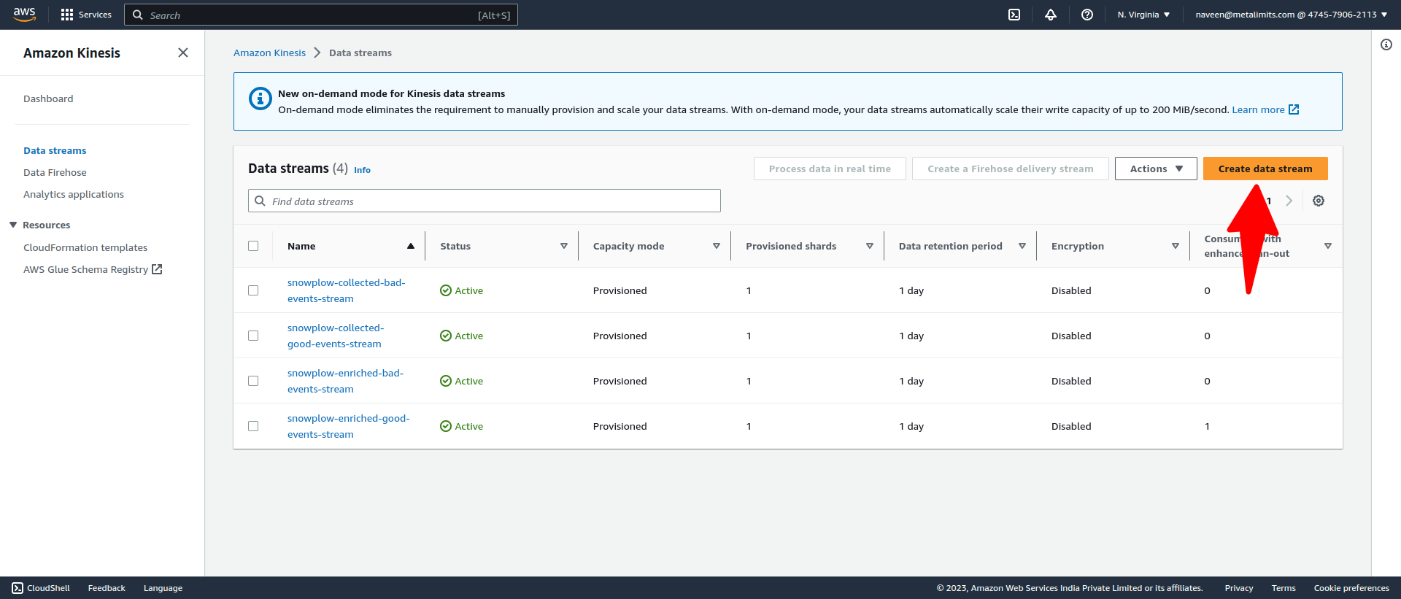Open the account menu naveen@metalimits.com
Image resolution: width=1401 pixels, height=599 pixels.
tap(1291, 15)
